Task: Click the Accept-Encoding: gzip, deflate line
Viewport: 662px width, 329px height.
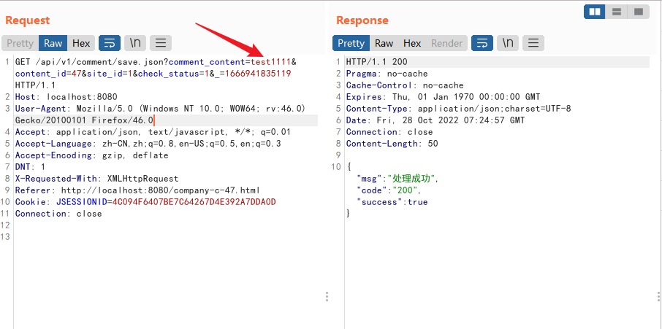Action: coord(91,155)
